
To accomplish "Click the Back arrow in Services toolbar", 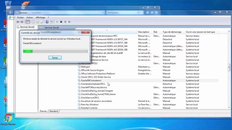I will click(18, 22).
